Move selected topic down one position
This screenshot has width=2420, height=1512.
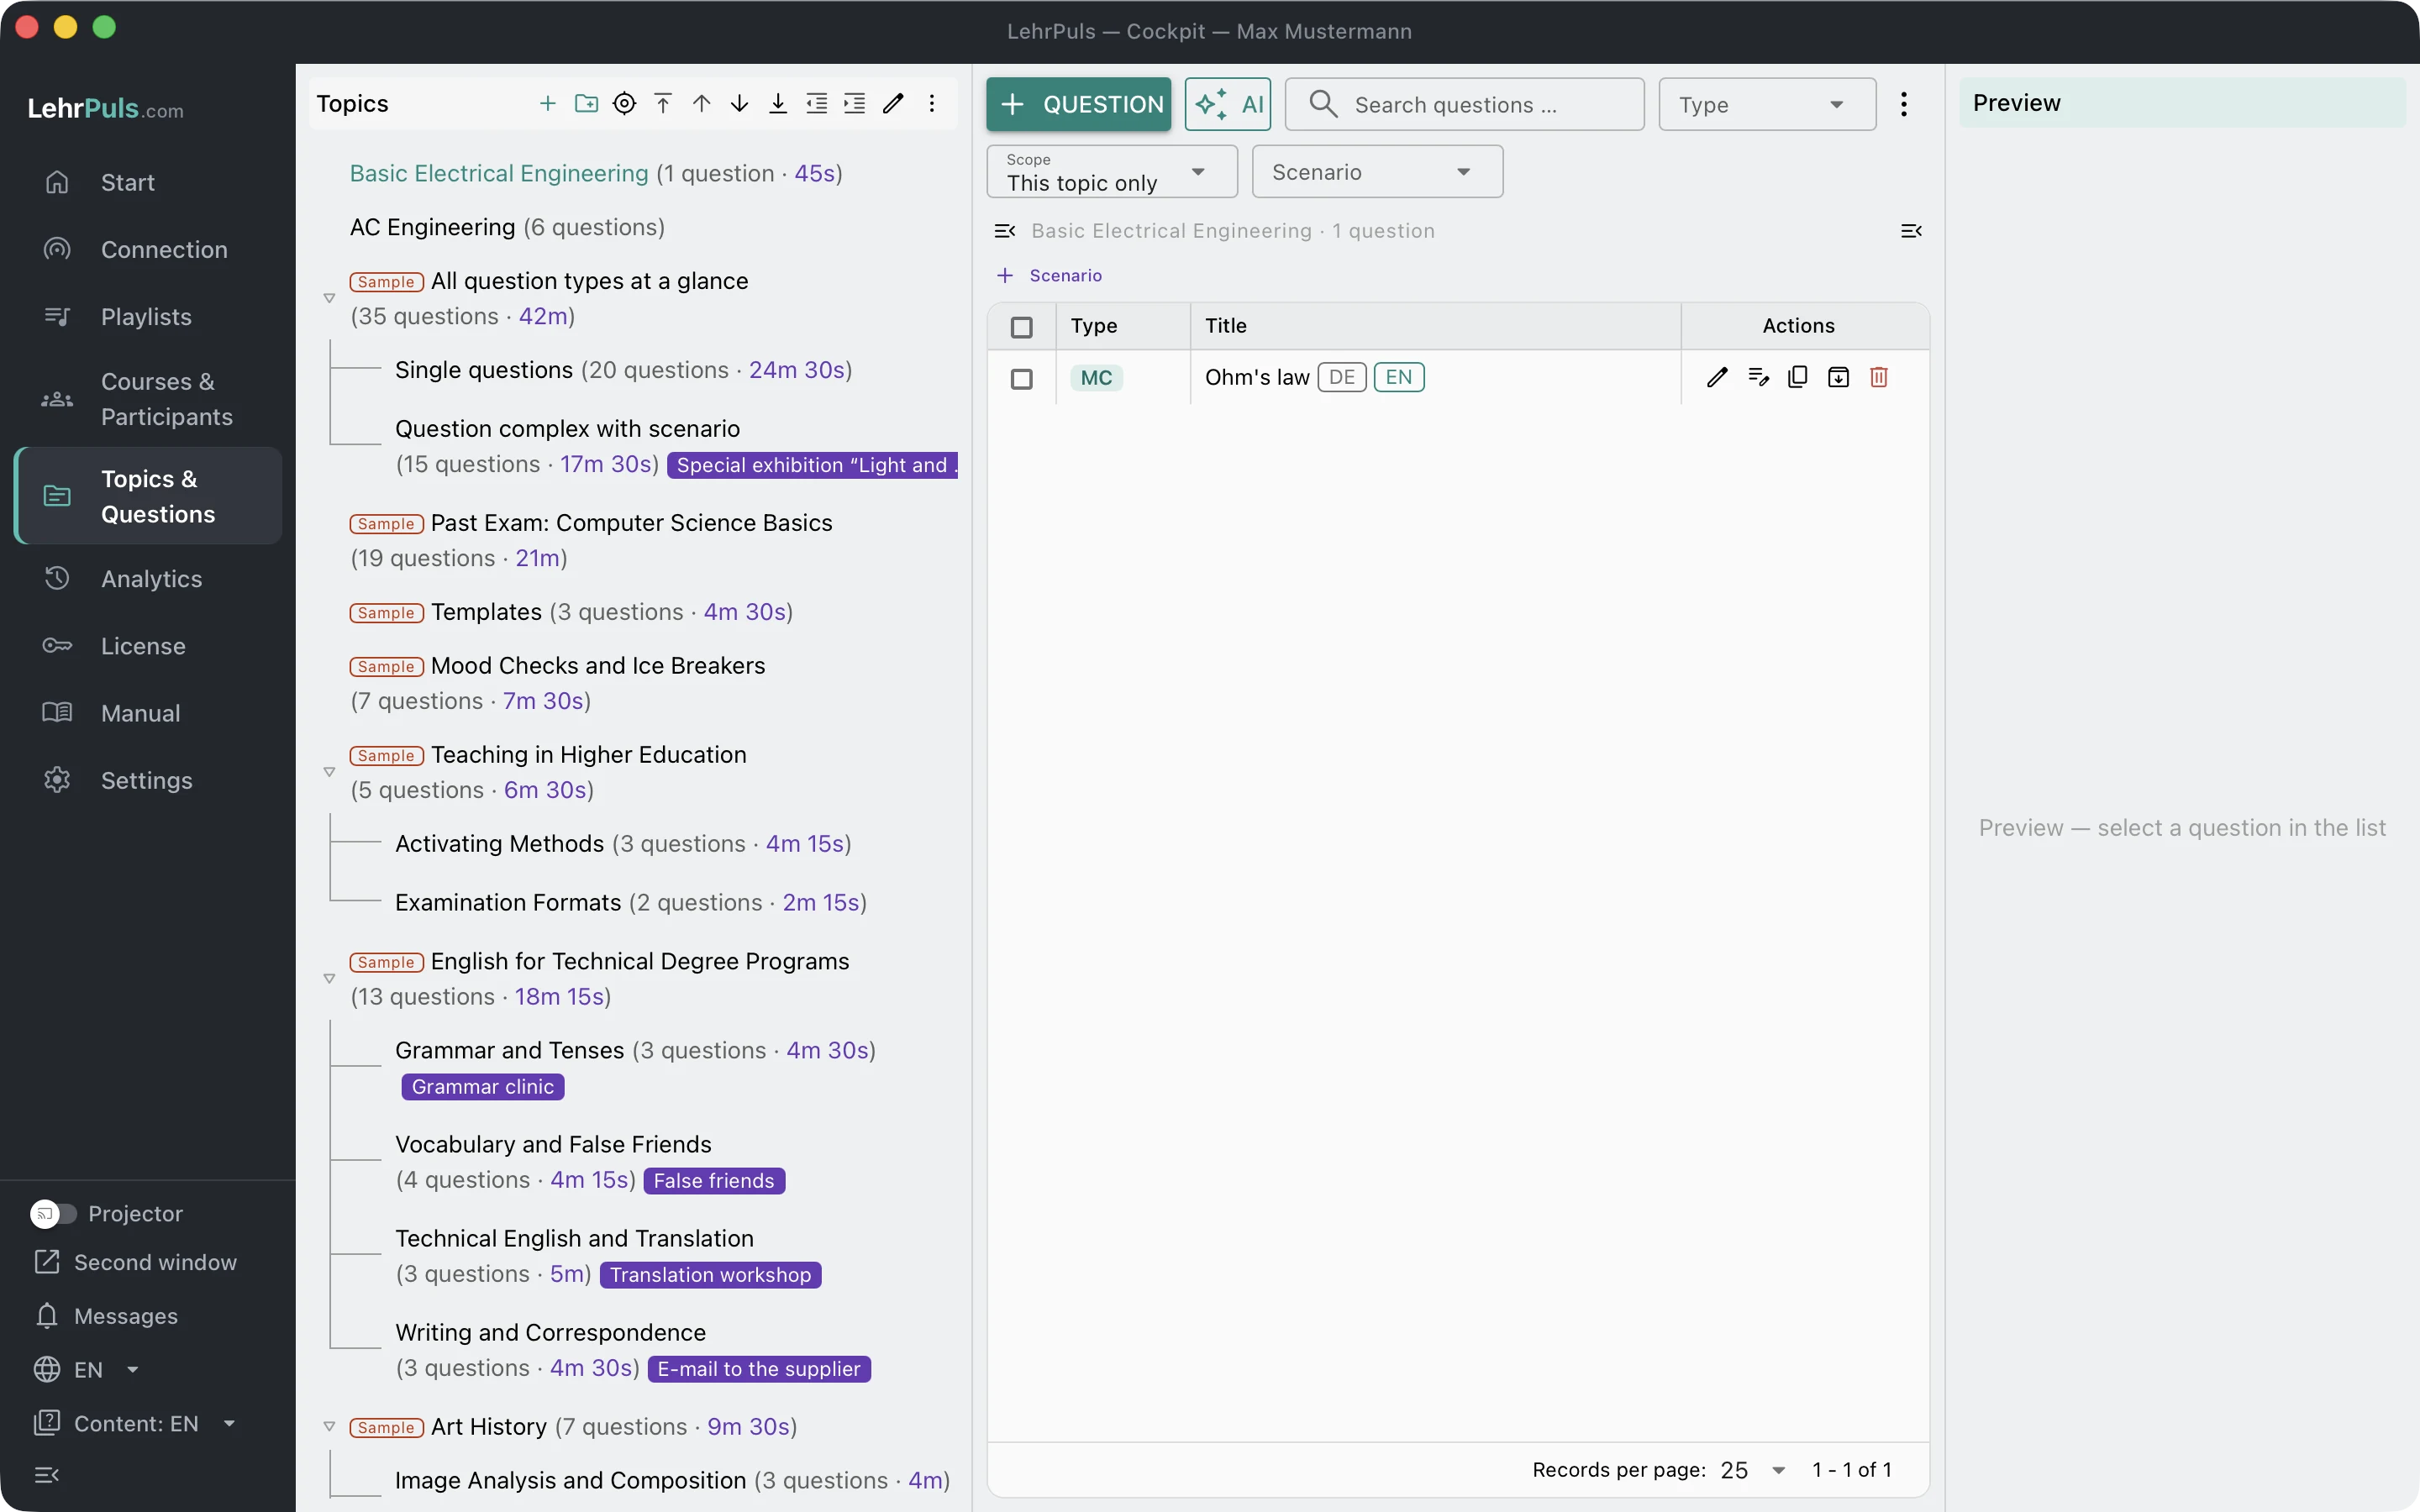(x=740, y=103)
